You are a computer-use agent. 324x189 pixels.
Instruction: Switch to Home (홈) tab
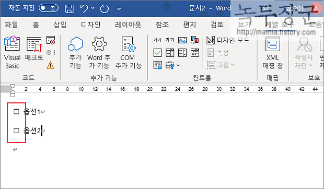pos(36,25)
